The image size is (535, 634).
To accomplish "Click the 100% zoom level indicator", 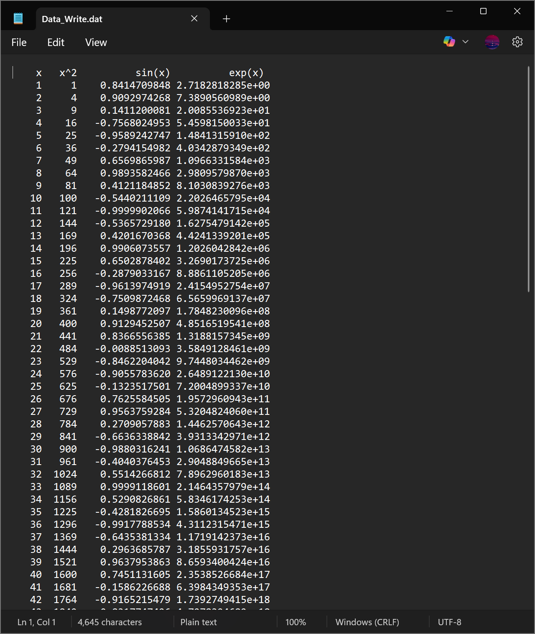I will [296, 622].
